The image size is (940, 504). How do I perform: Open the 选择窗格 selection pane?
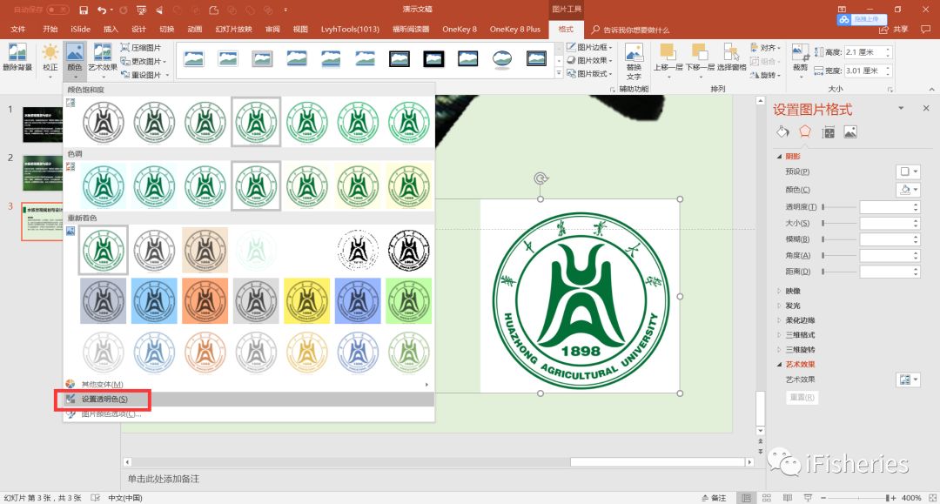pyautogui.click(x=731, y=57)
